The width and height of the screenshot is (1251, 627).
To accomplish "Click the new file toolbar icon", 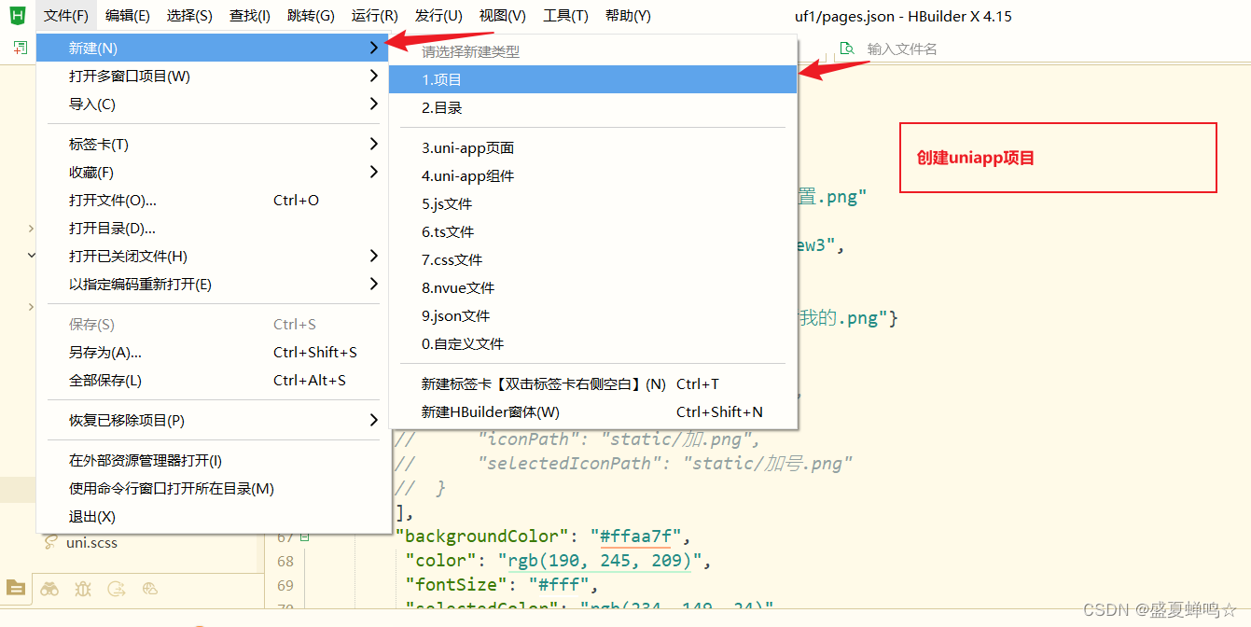I will pyautogui.click(x=20, y=48).
